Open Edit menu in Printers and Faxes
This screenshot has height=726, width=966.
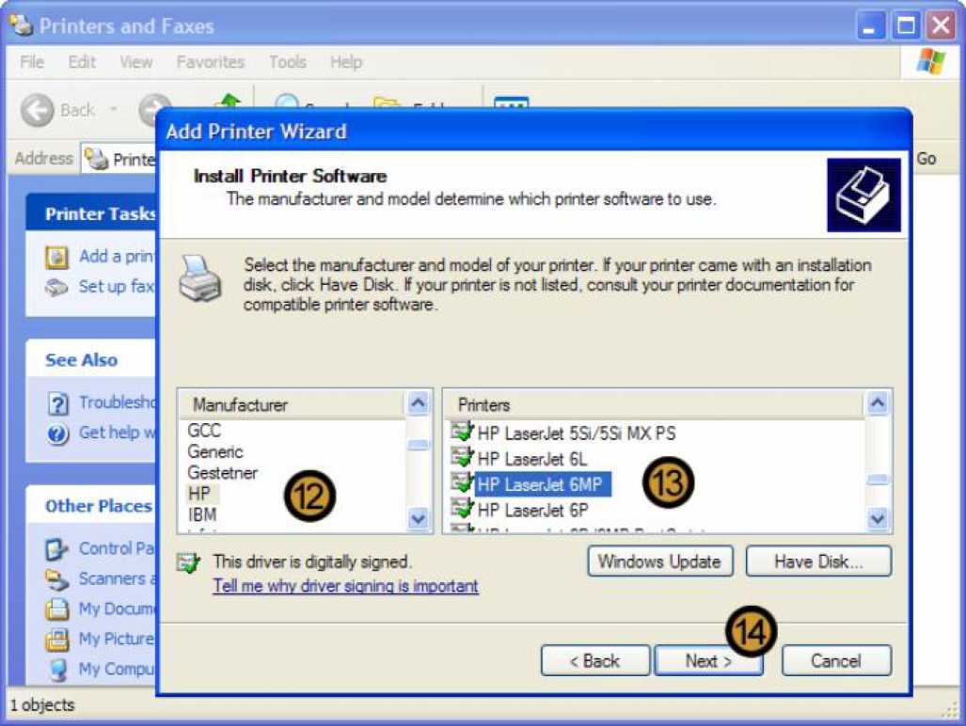(x=81, y=61)
